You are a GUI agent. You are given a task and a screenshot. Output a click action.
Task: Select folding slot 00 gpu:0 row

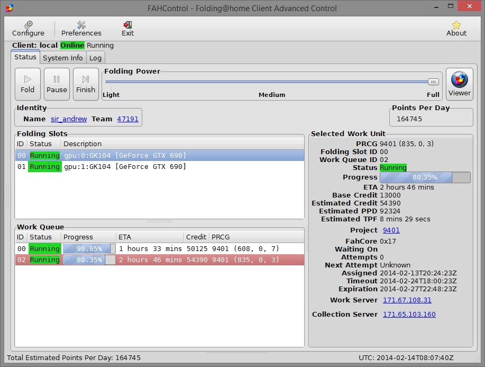click(x=160, y=155)
